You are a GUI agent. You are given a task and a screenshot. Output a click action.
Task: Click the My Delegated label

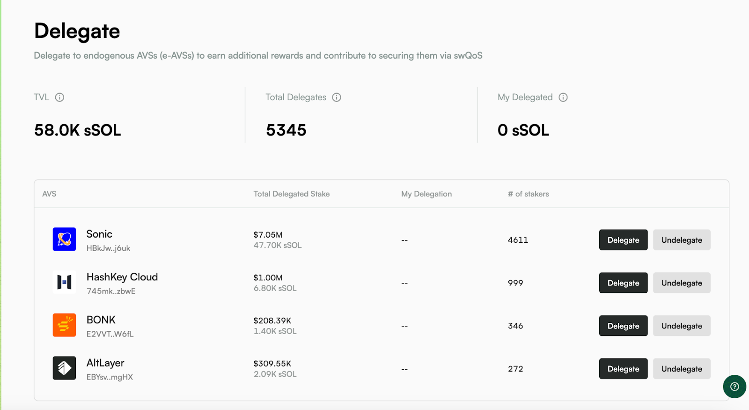click(525, 97)
